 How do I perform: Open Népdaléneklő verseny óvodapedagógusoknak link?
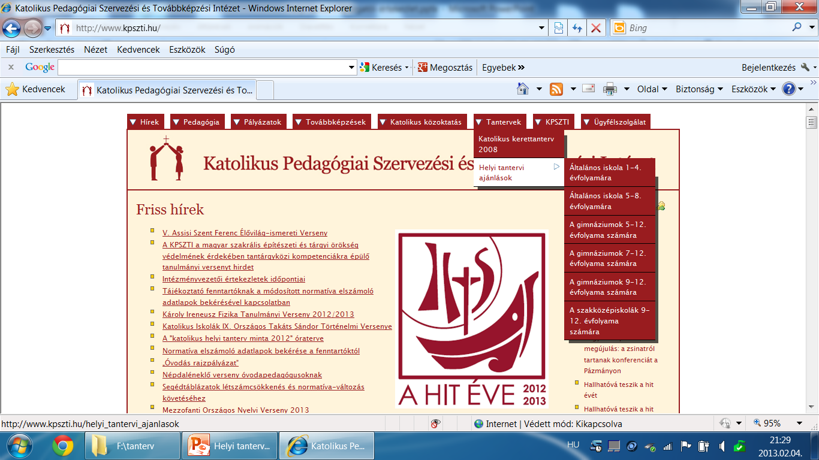(242, 374)
